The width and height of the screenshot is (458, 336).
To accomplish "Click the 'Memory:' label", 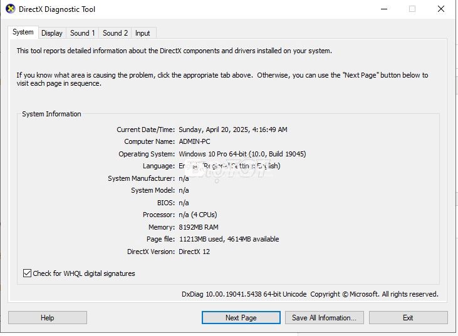I will point(162,227).
